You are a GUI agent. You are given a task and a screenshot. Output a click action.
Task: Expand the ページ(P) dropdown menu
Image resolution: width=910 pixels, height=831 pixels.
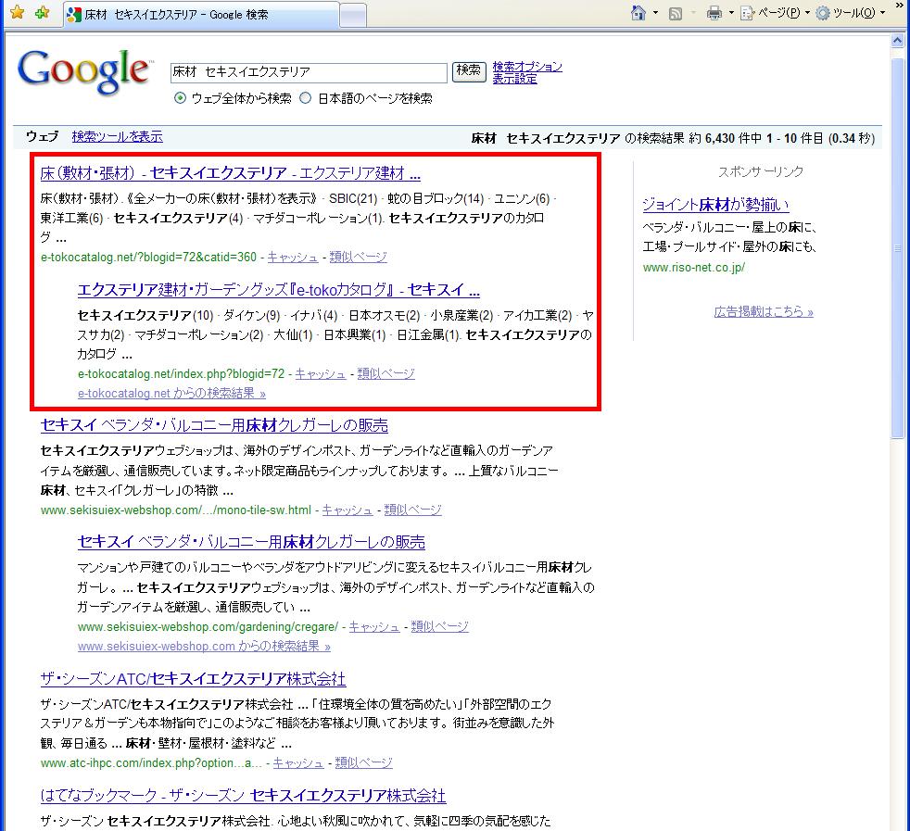pyautogui.click(x=776, y=13)
